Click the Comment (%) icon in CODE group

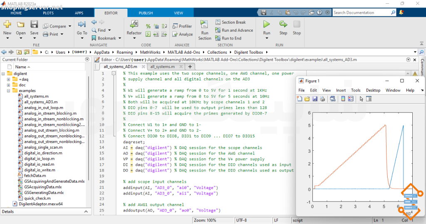tap(148, 26)
